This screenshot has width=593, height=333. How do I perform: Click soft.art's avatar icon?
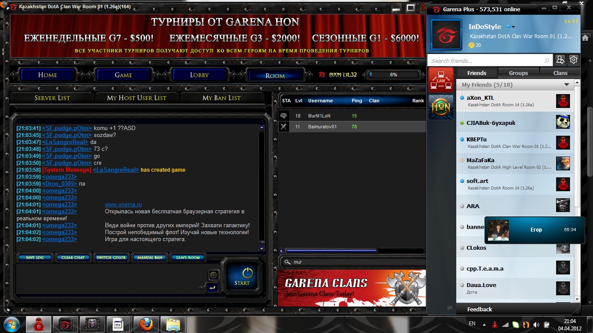[563, 184]
